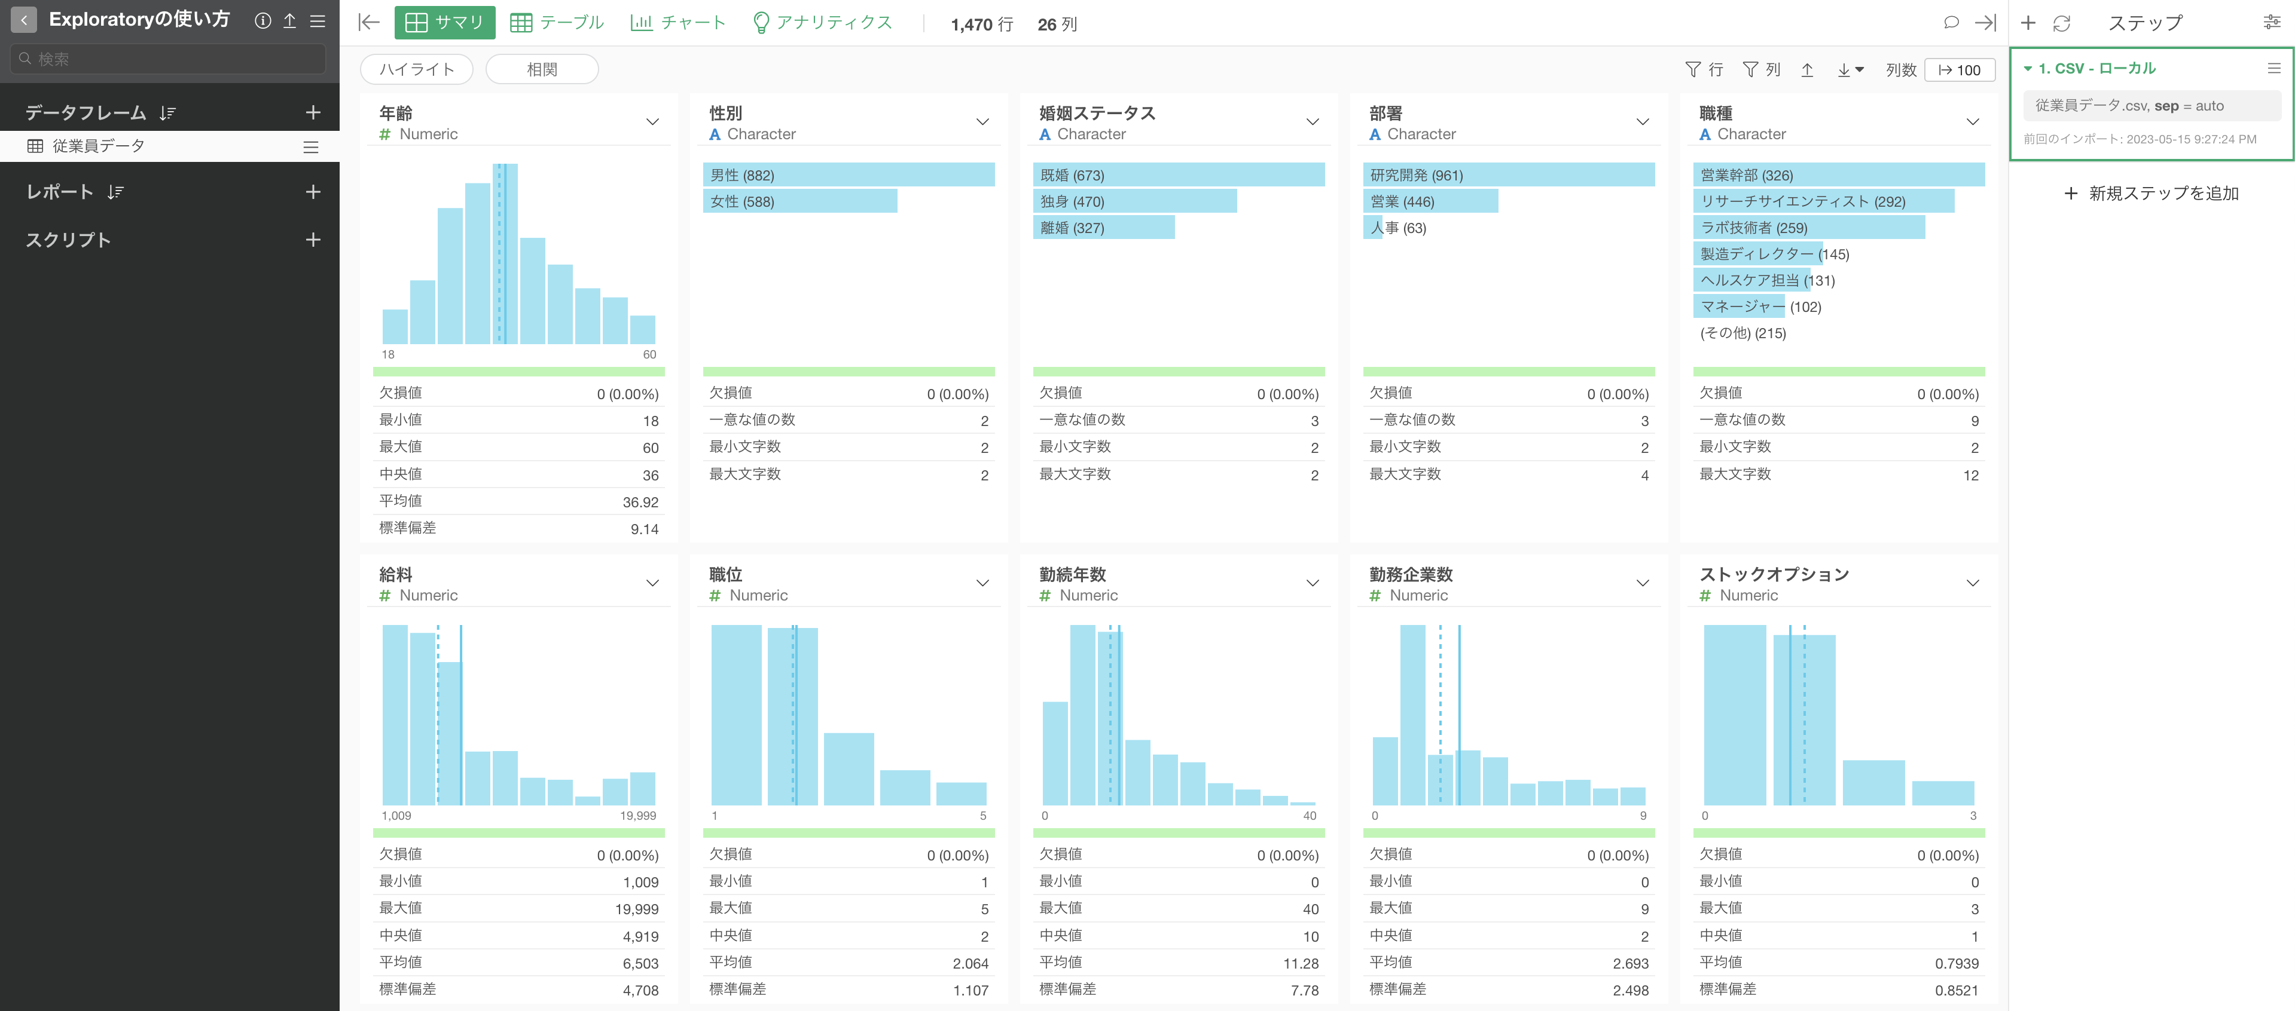Select 離婚 (327) bar
Viewport: 2295px width, 1011px height.
click(x=1103, y=228)
